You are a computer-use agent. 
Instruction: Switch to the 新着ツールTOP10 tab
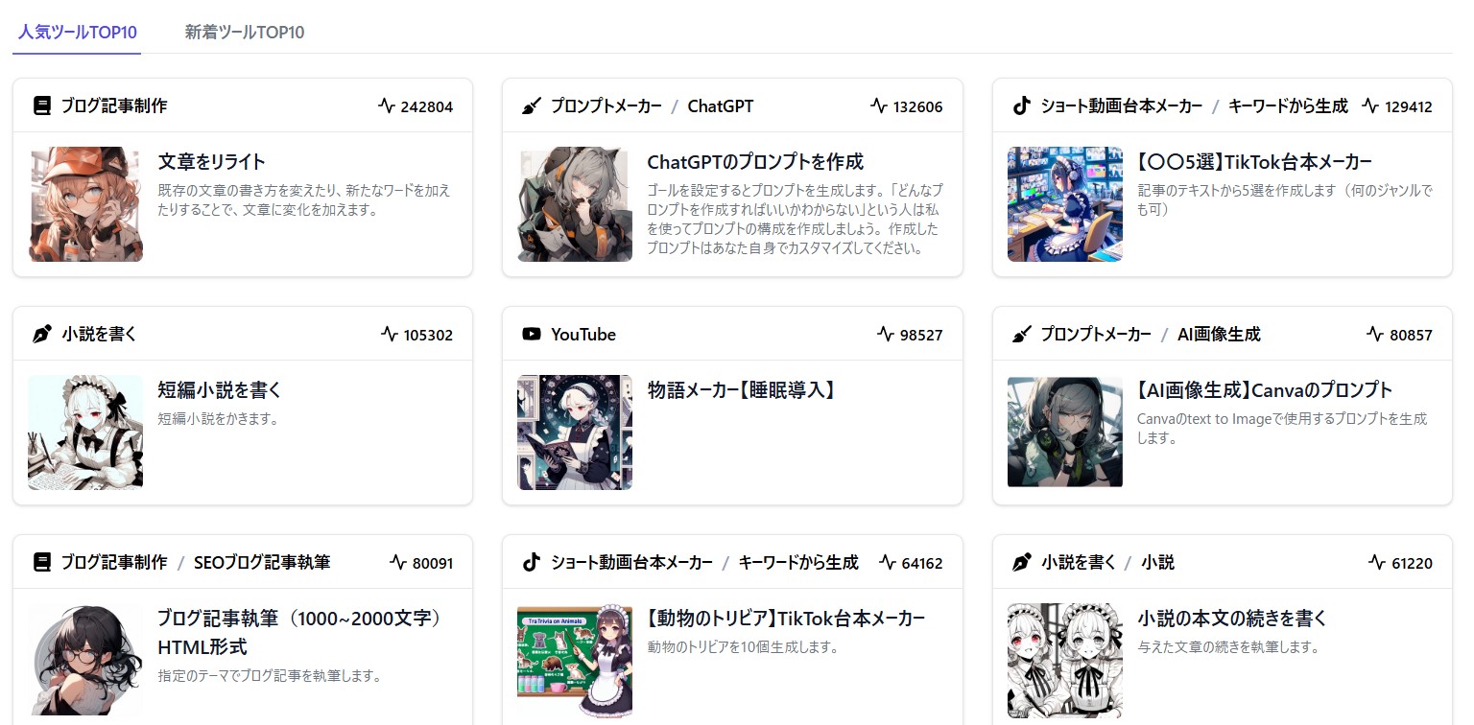[x=245, y=32]
